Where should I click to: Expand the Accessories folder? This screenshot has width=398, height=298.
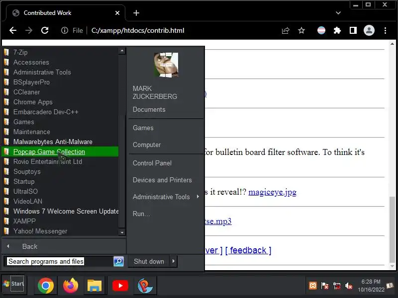coord(60,63)
